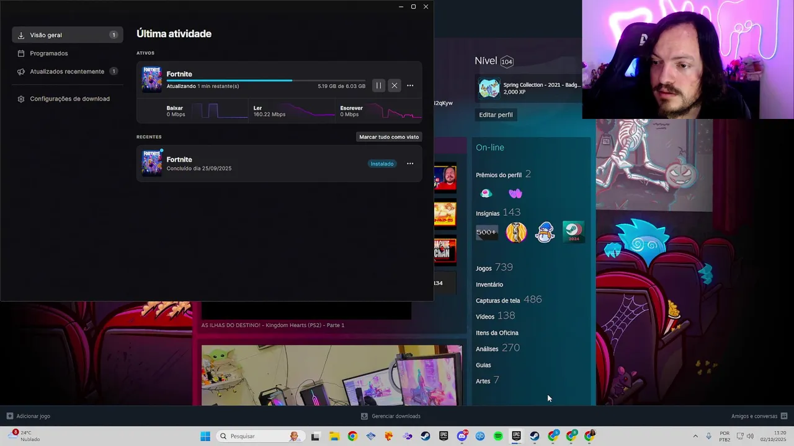Open Vídeos 138 on Steam profile
Image resolution: width=794 pixels, height=446 pixels.
tap(496, 316)
